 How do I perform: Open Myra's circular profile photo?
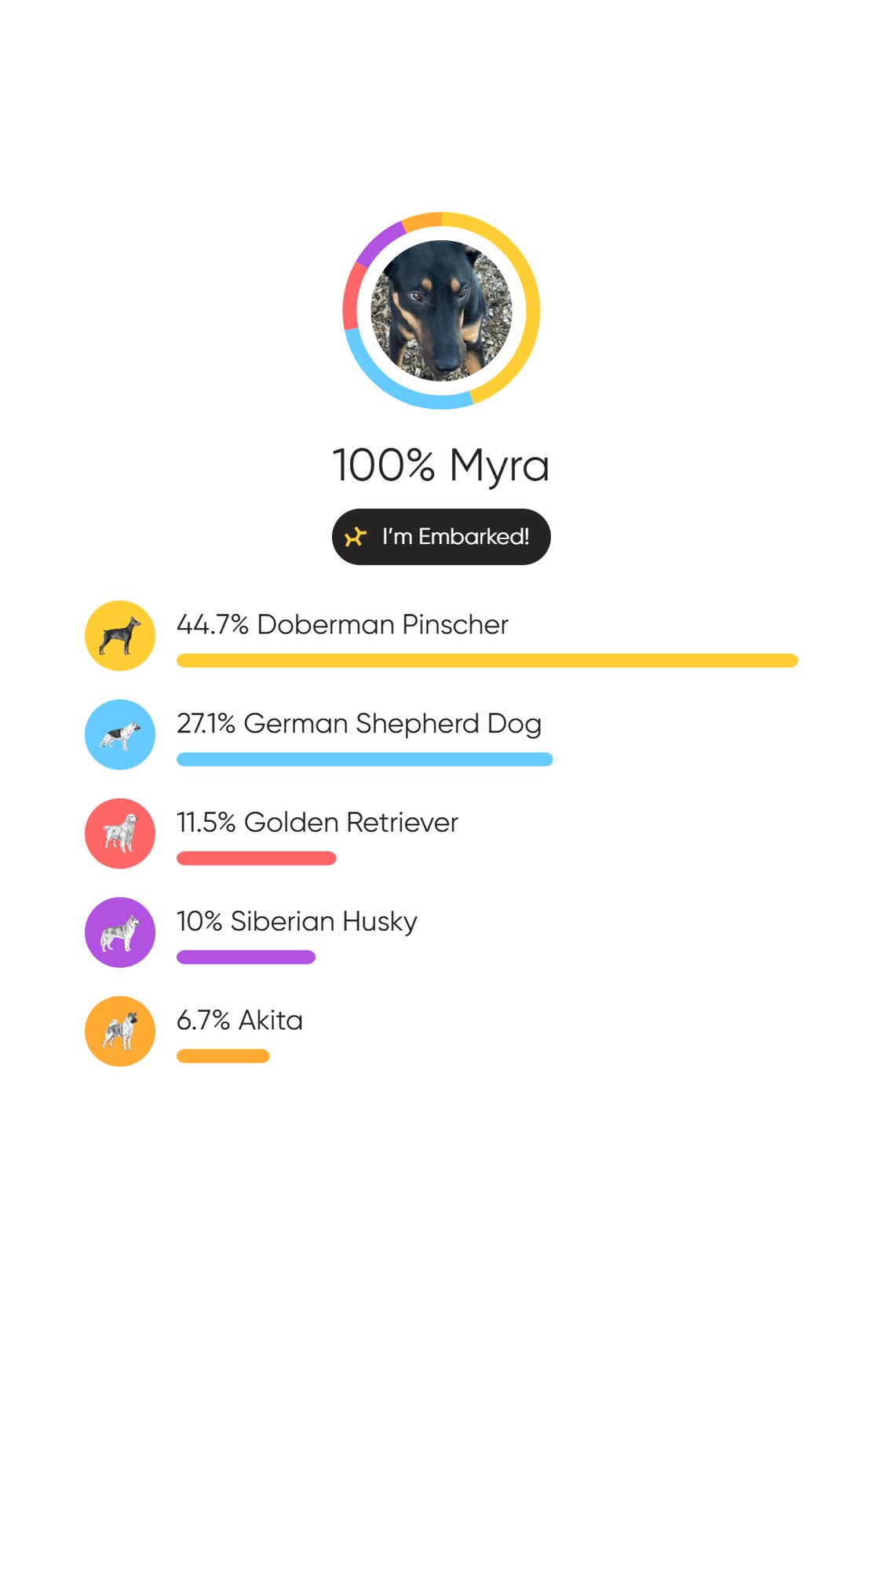point(441,311)
